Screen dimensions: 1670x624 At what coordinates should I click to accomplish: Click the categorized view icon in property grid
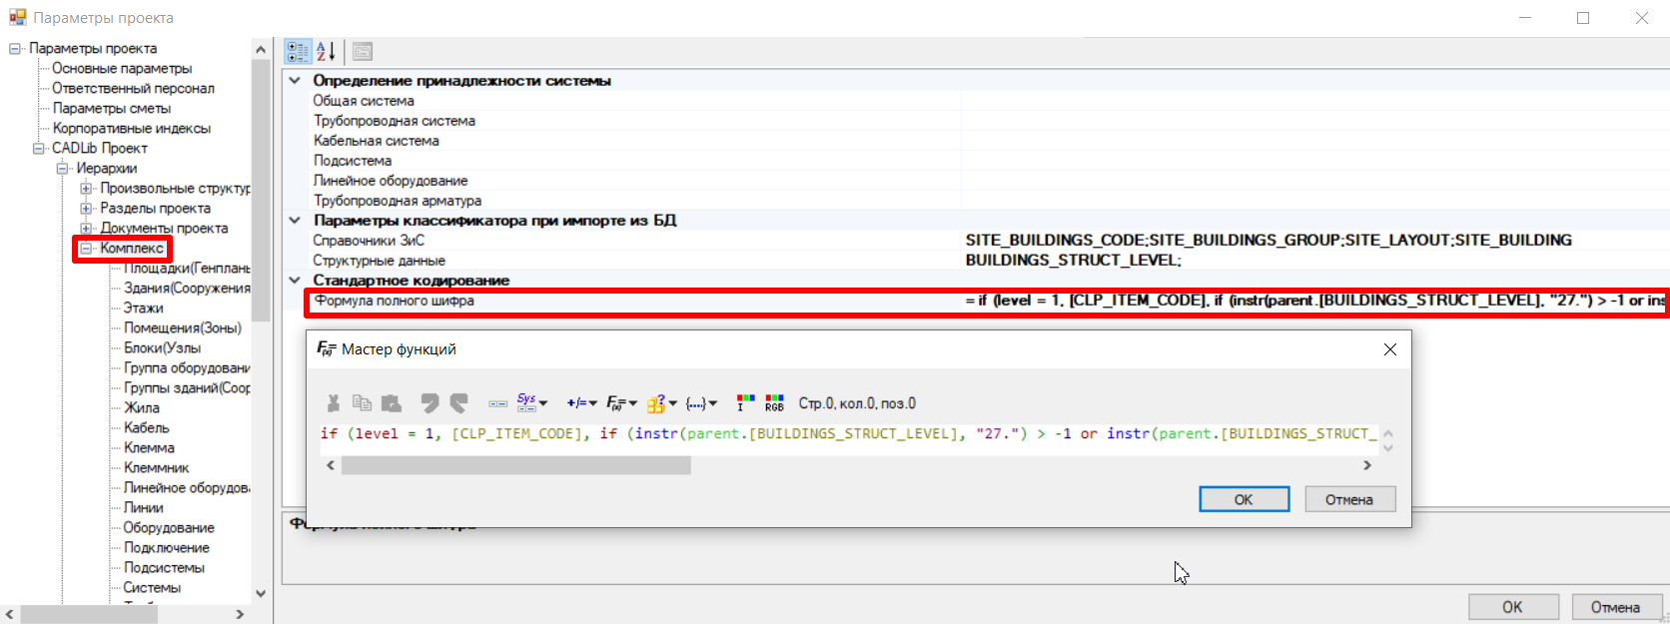[x=297, y=51]
